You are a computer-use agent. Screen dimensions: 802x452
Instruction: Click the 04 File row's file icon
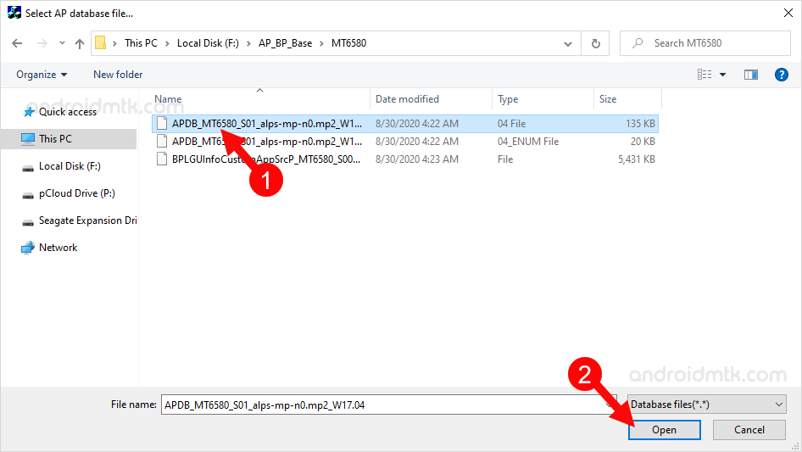click(162, 123)
